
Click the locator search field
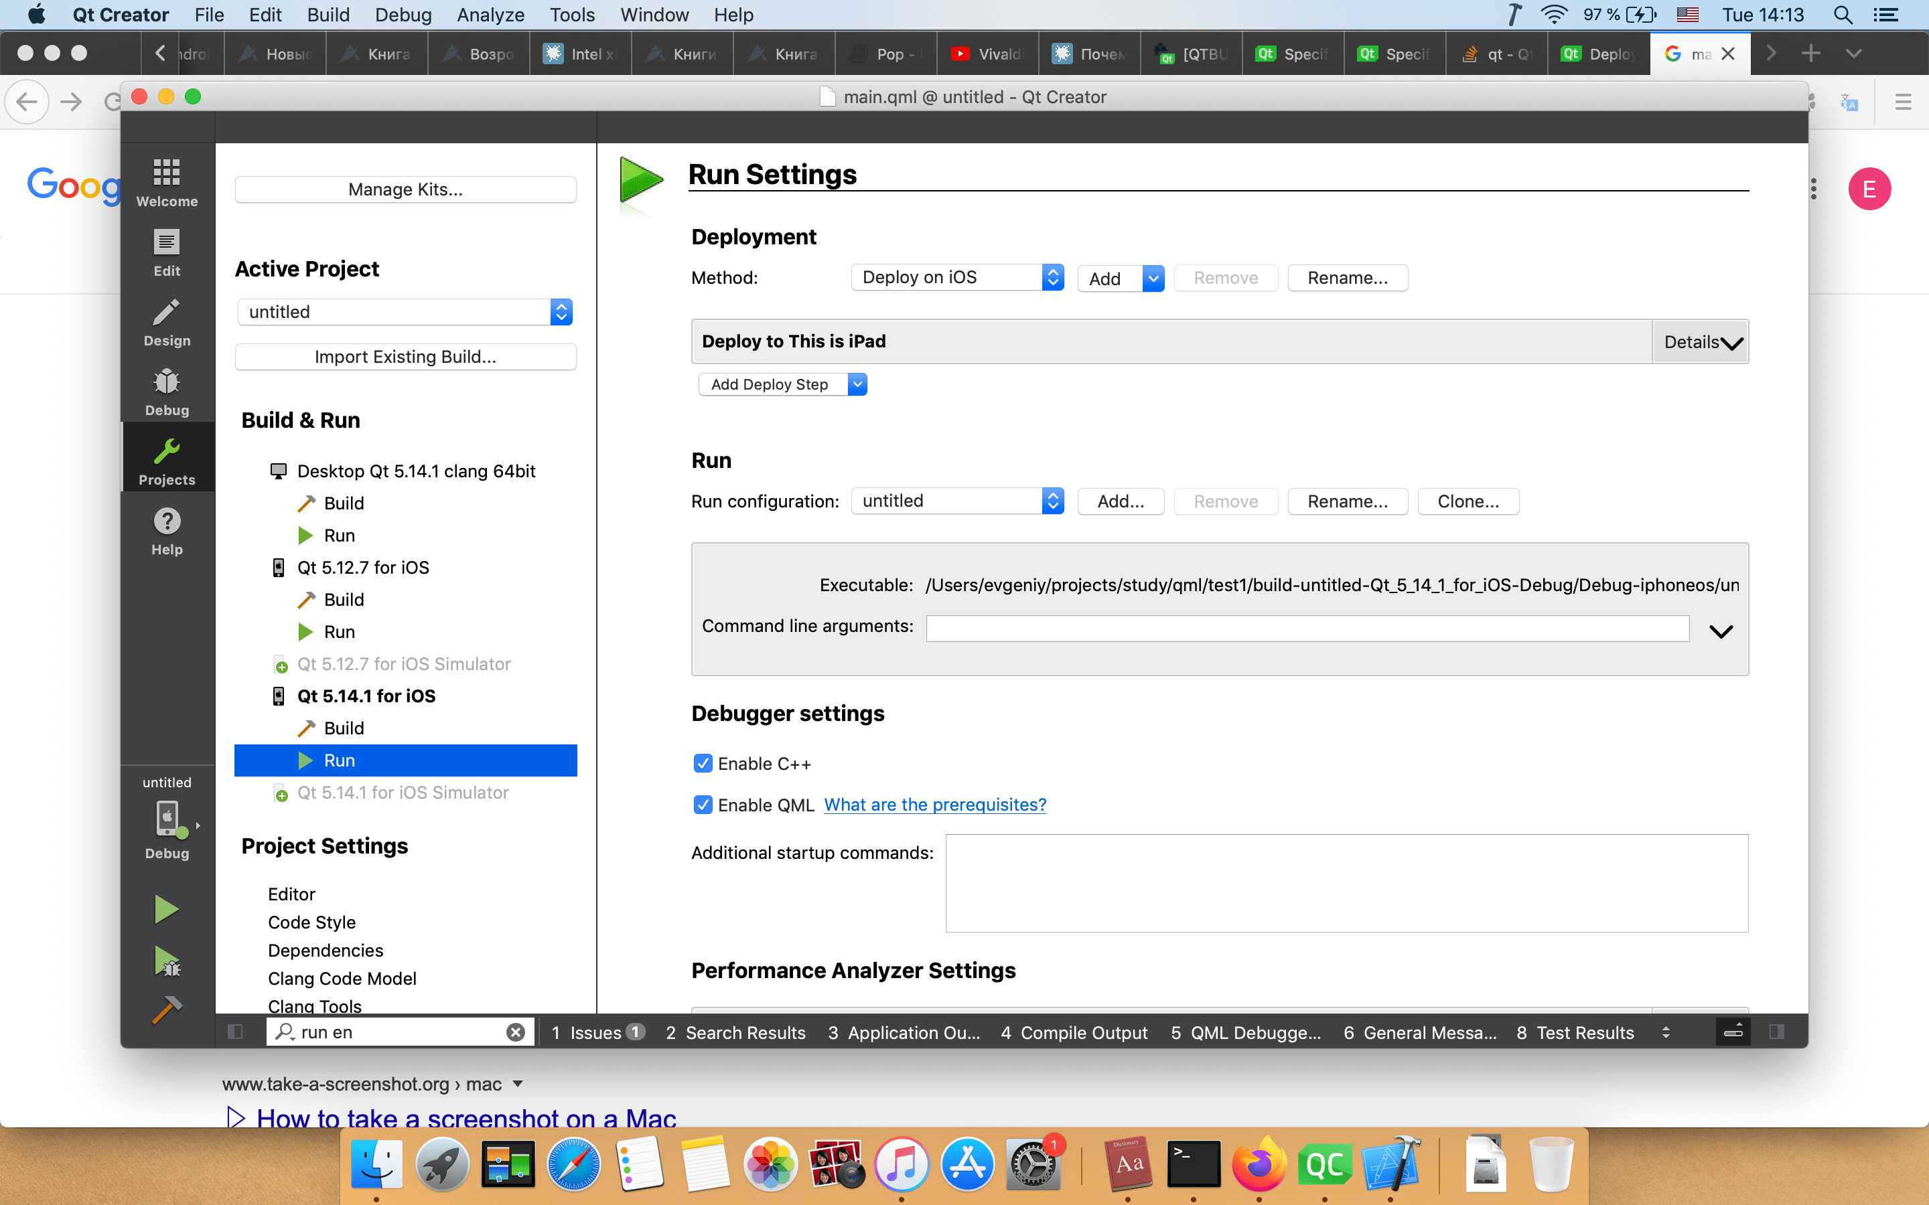[401, 1032]
